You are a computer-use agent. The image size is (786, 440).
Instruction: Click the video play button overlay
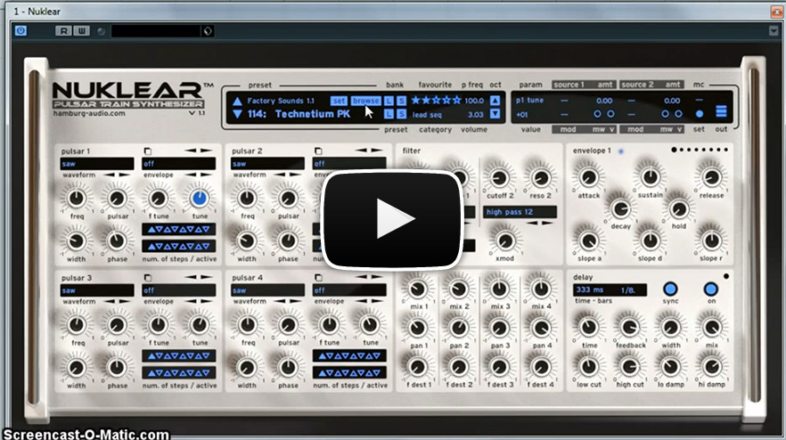pyautogui.click(x=392, y=219)
